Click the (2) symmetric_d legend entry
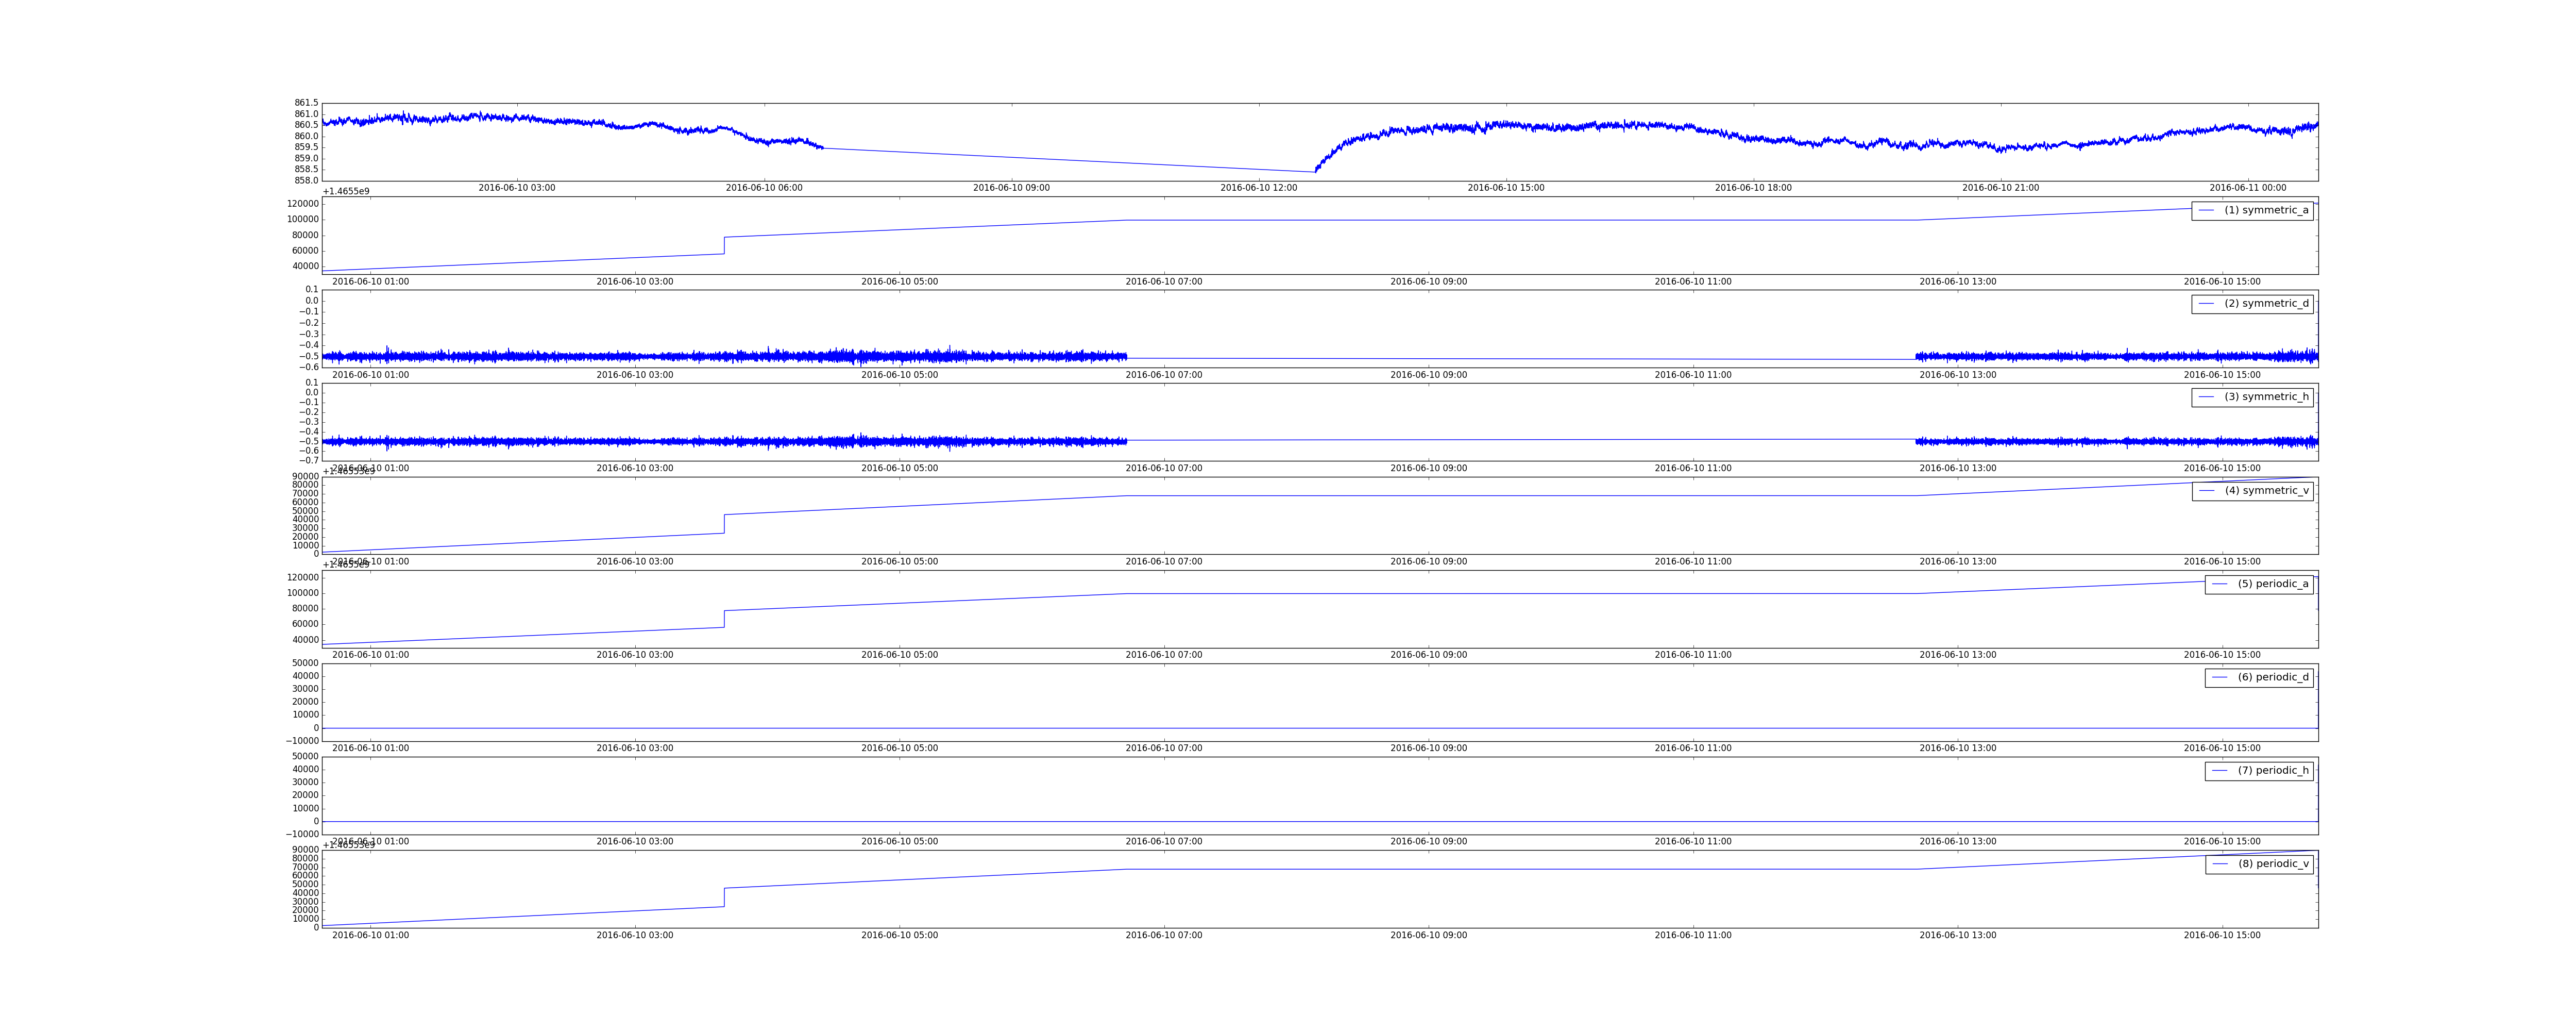 click(2252, 303)
